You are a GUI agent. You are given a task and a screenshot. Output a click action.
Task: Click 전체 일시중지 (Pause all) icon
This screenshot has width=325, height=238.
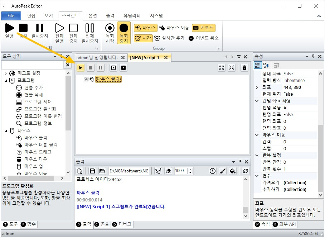pyautogui.click(x=90, y=28)
